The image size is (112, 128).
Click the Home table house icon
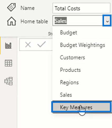[x=12, y=21]
